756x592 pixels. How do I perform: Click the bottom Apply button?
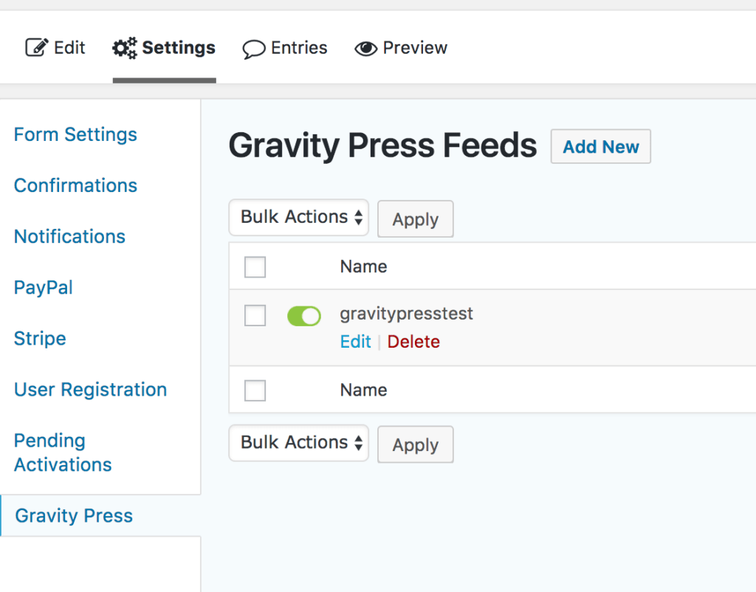(x=415, y=444)
